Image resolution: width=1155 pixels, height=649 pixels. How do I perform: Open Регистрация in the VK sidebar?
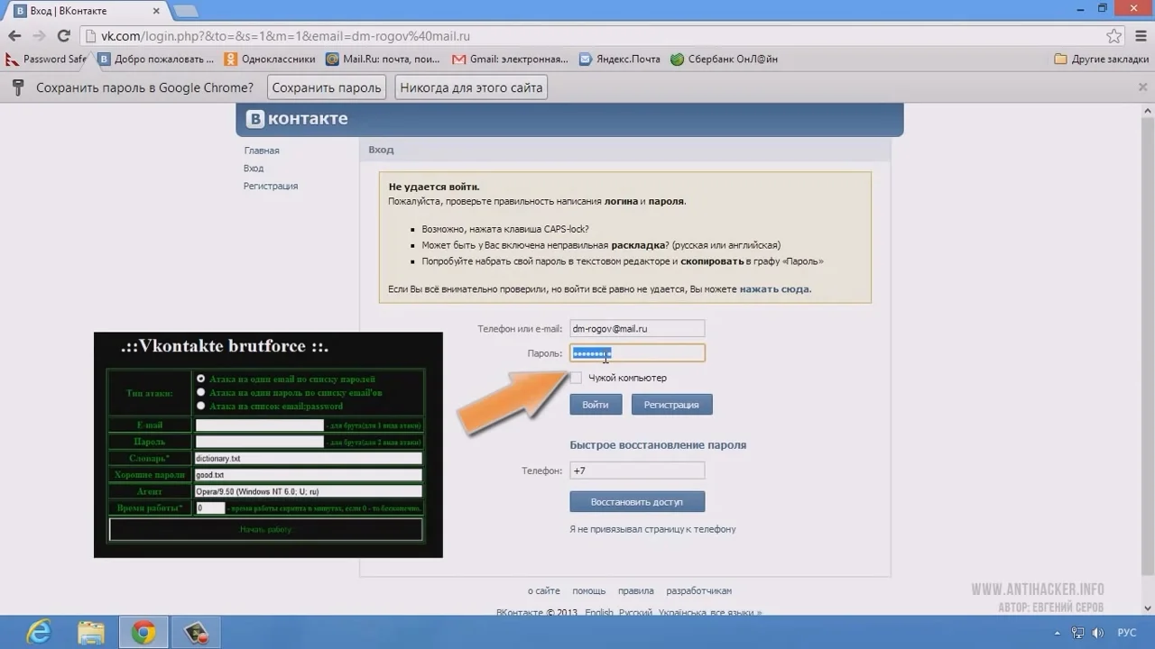tap(271, 186)
